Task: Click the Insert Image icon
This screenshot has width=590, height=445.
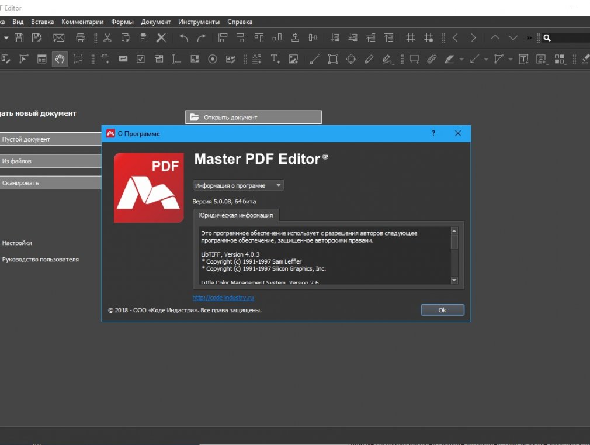Action: (293, 59)
